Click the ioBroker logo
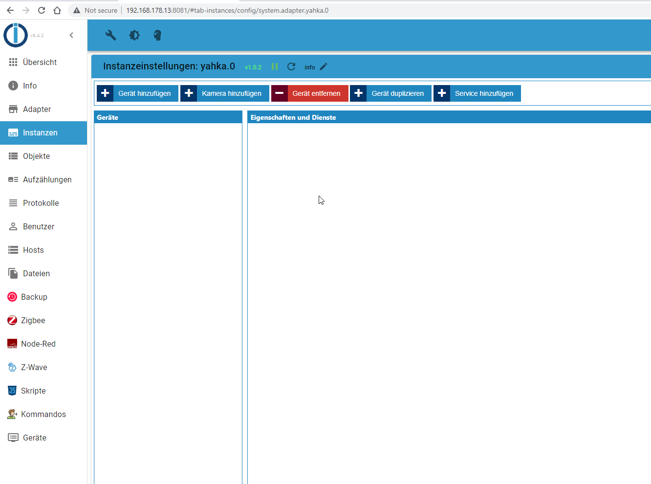This screenshot has width=651, height=484. pyautogui.click(x=16, y=35)
